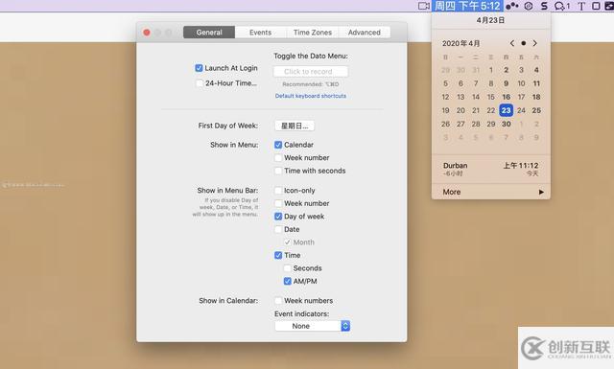Screen dimensions: 614x369
Task: Click the circular target icon in menu bar
Action: pyautogui.click(x=529, y=6)
